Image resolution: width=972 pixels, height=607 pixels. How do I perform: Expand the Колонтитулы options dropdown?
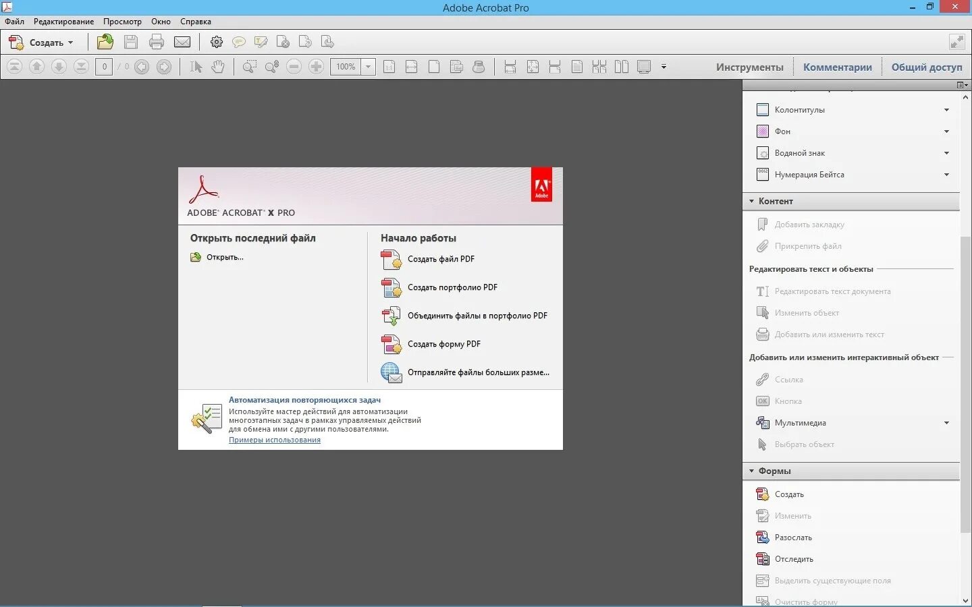pos(946,109)
